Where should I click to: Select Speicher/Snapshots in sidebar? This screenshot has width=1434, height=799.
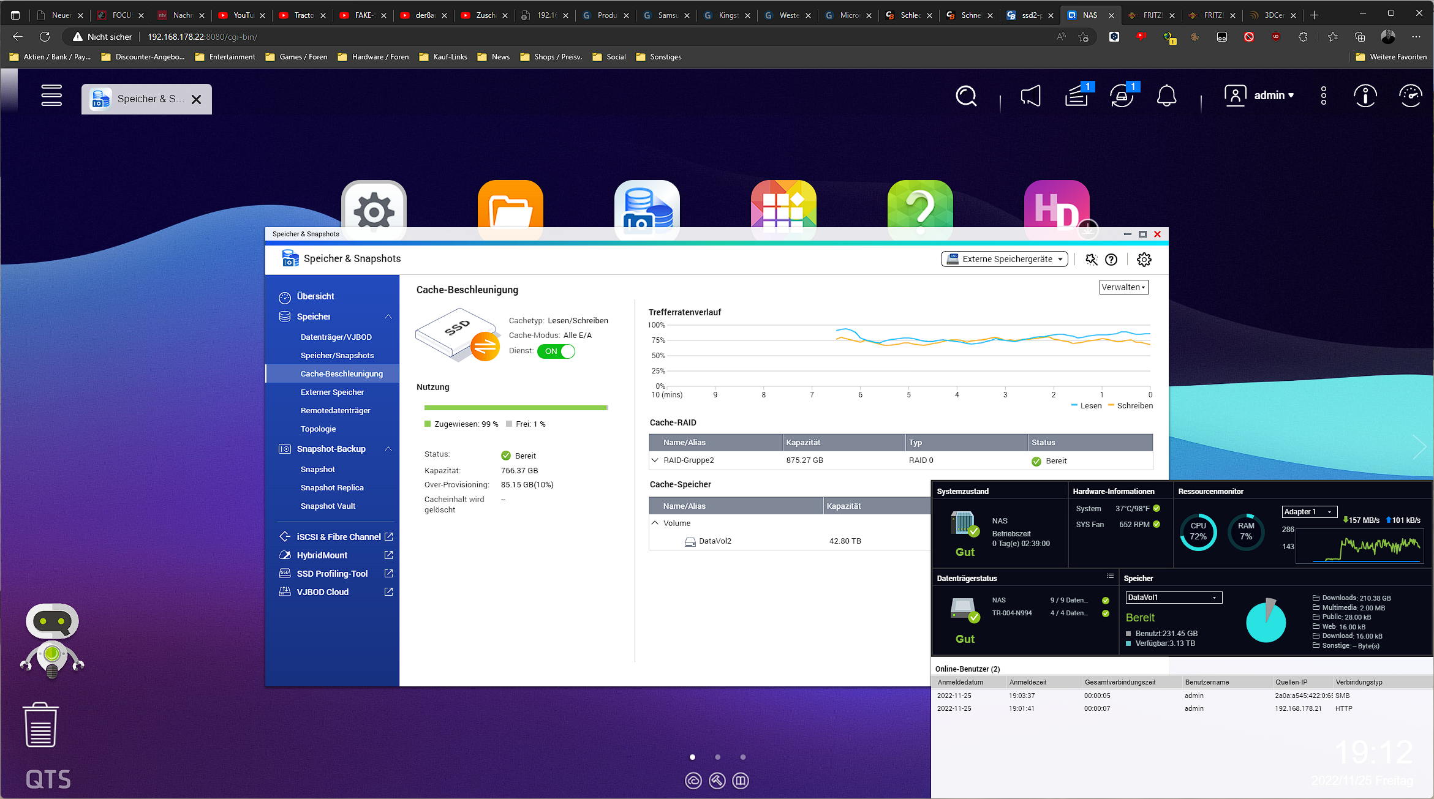point(337,356)
